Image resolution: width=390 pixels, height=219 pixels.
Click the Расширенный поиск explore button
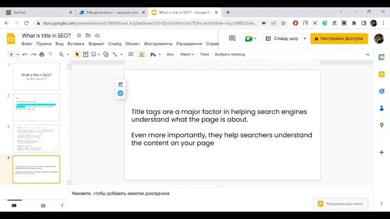click(341, 204)
